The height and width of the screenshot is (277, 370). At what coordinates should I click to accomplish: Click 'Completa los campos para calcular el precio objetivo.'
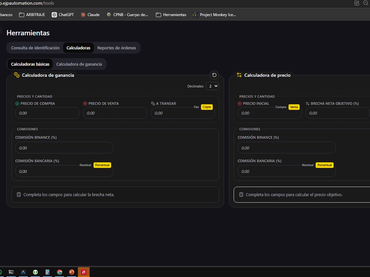294,195
